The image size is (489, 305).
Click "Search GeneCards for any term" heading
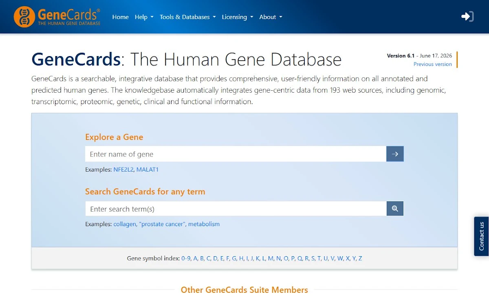coord(145,192)
